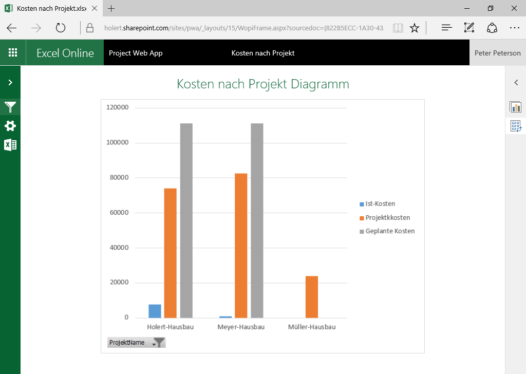Select the Geplante Kosten legend label
The height and width of the screenshot is (374, 526).
pyautogui.click(x=390, y=231)
